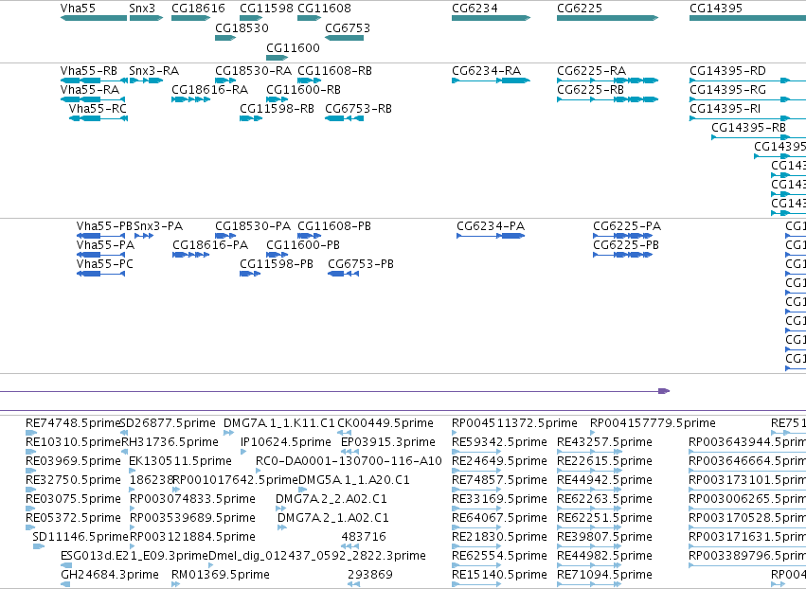Select the Snx3-PA CDS glyph
This screenshot has height=589, width=806.
tap(144, 236)
